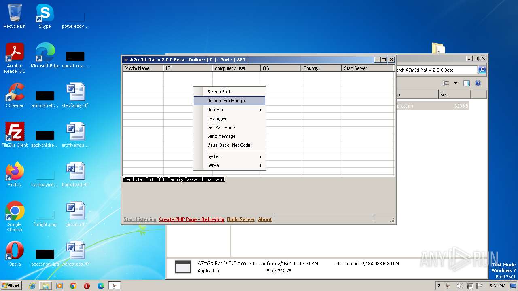Click the Country column header
The image size is (518, 291).
pyautogui.click(x=321, y=68)
